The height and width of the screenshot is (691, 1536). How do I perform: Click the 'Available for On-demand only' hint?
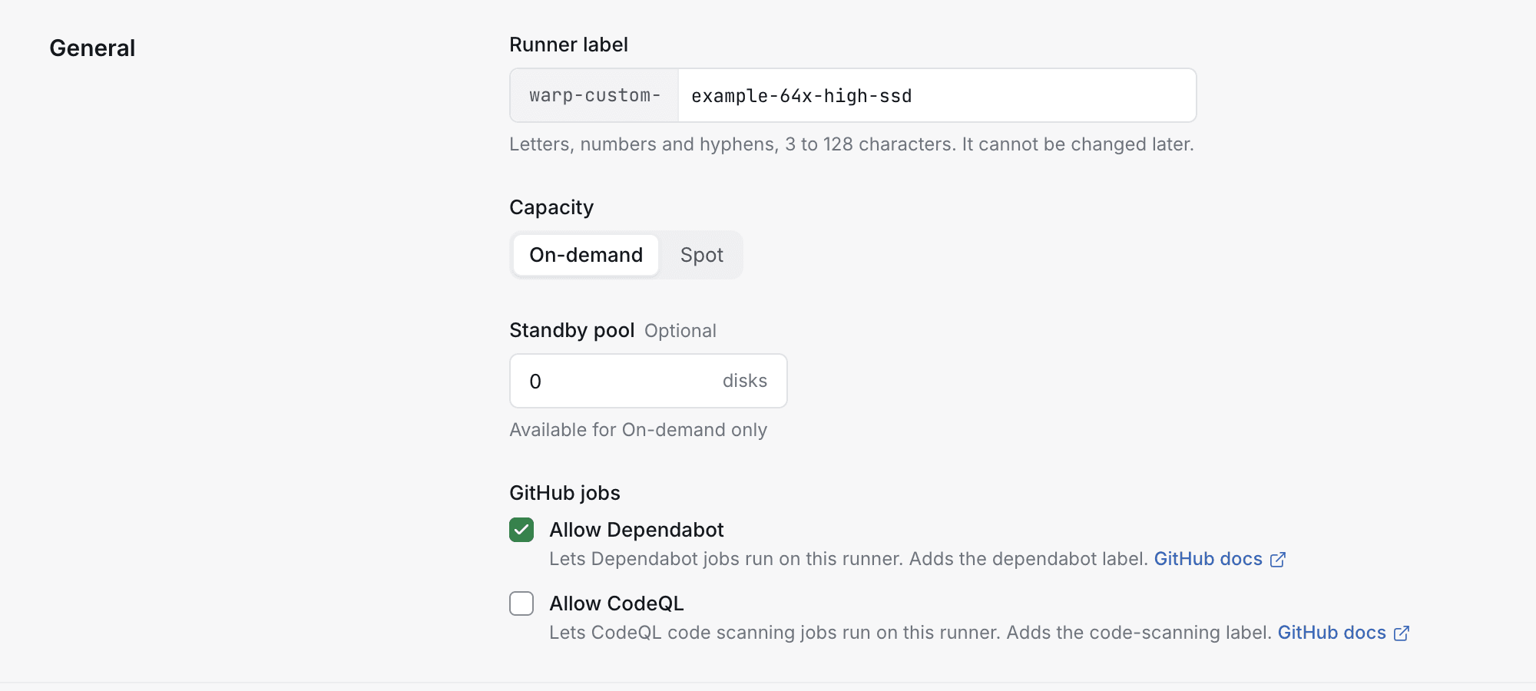638,430
